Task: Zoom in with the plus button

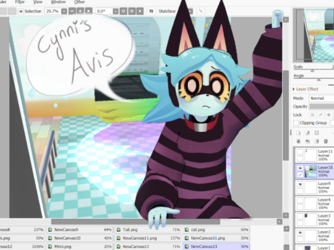Action: click(x=80, y=11)
